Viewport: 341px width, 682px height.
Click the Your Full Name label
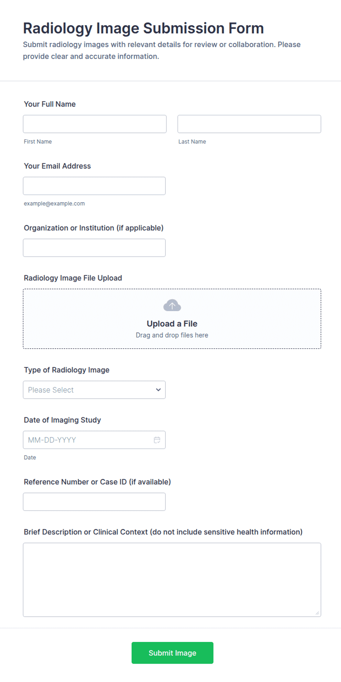point(50,104)
